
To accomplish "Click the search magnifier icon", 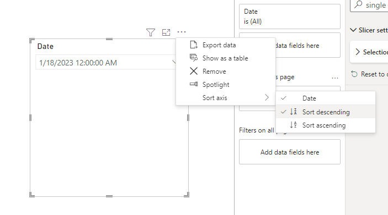I will point(358,4).
